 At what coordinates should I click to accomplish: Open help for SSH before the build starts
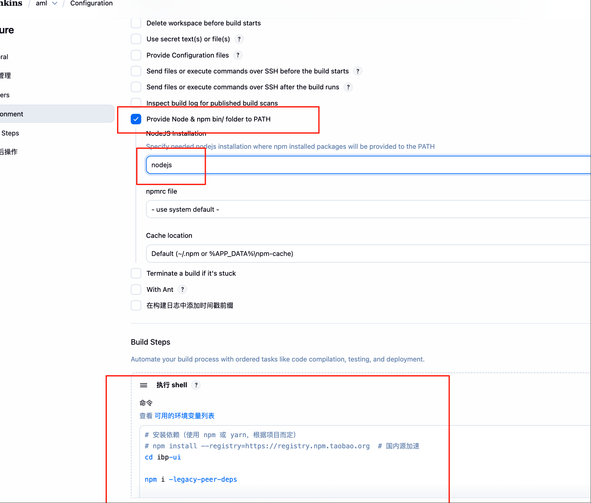pos(358,71)
